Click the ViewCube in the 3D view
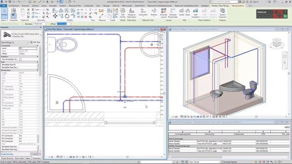The width and height of the screenshot is (292, 164). pyautogui.click(x=277, y=42)
